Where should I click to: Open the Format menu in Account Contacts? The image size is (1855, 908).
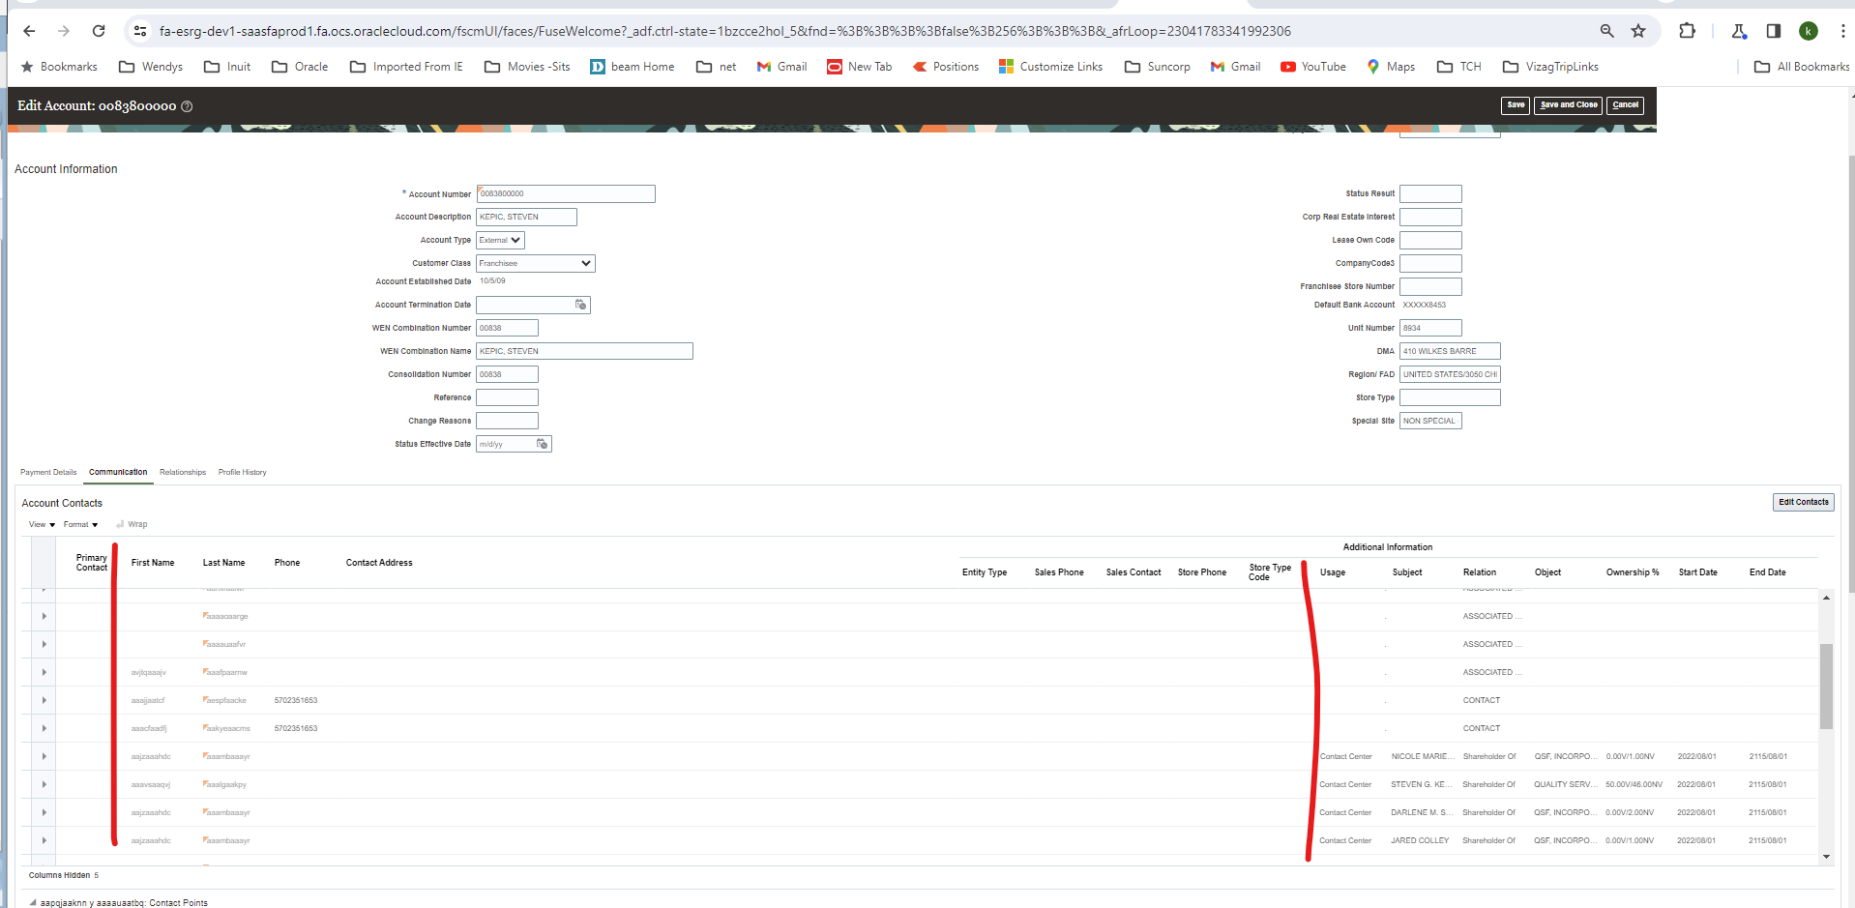[80, 524]
